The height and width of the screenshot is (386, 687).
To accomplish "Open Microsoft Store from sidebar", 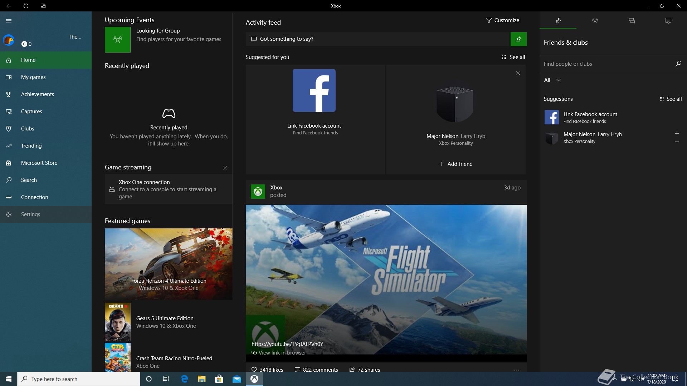I will click(46, 163).
